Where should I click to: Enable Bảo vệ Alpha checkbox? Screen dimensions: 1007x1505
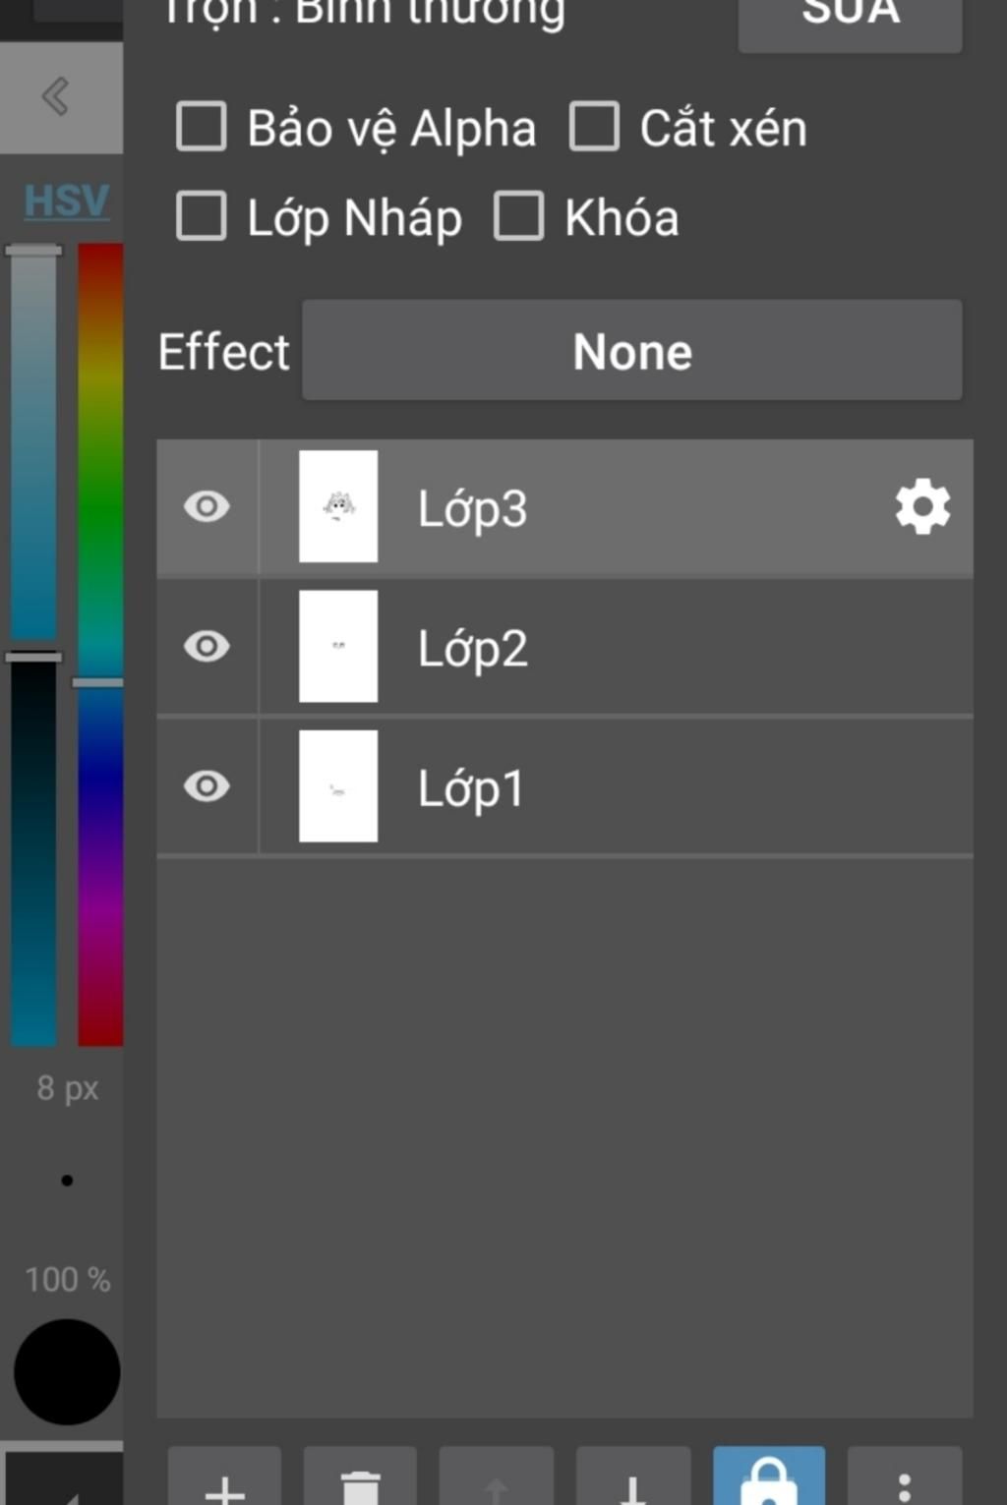pos(202,127)
